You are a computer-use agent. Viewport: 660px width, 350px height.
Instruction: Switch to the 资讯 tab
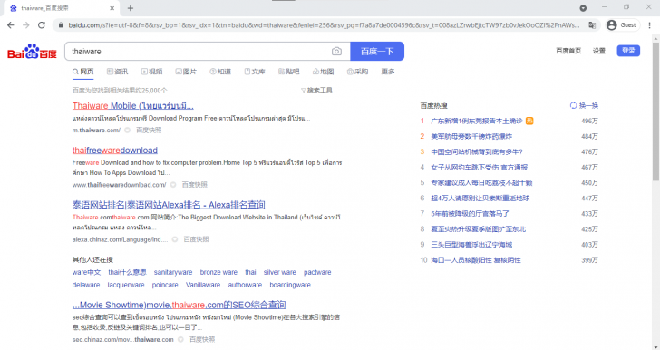118,72
